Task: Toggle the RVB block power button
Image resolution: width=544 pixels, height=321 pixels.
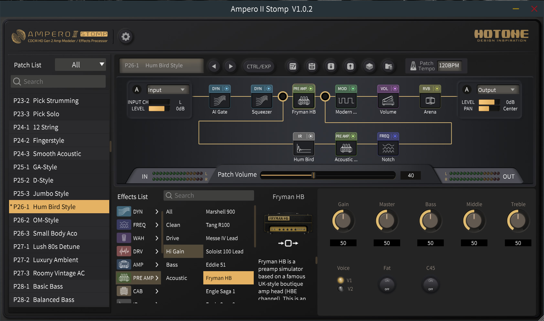Action: tap(437, 89)
